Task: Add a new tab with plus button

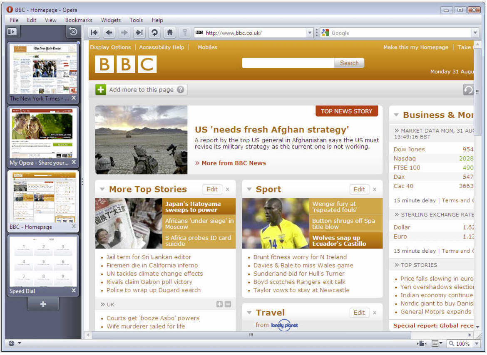Action: [x=43, y=304]
